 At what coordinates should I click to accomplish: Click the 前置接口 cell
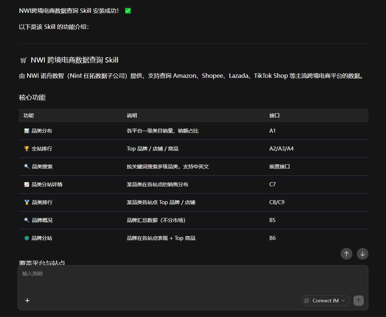pos(279,167)
